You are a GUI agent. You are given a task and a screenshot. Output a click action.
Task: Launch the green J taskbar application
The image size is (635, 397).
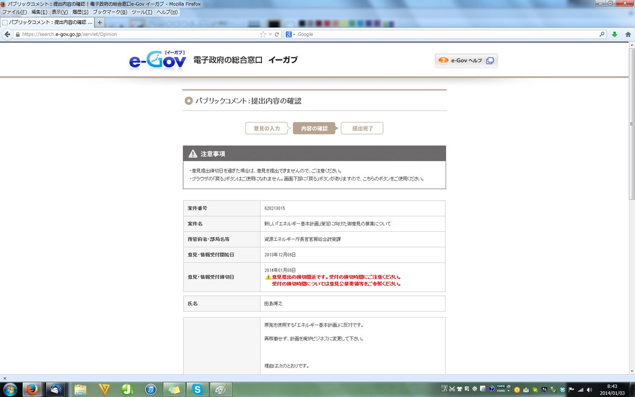point(128,389)
